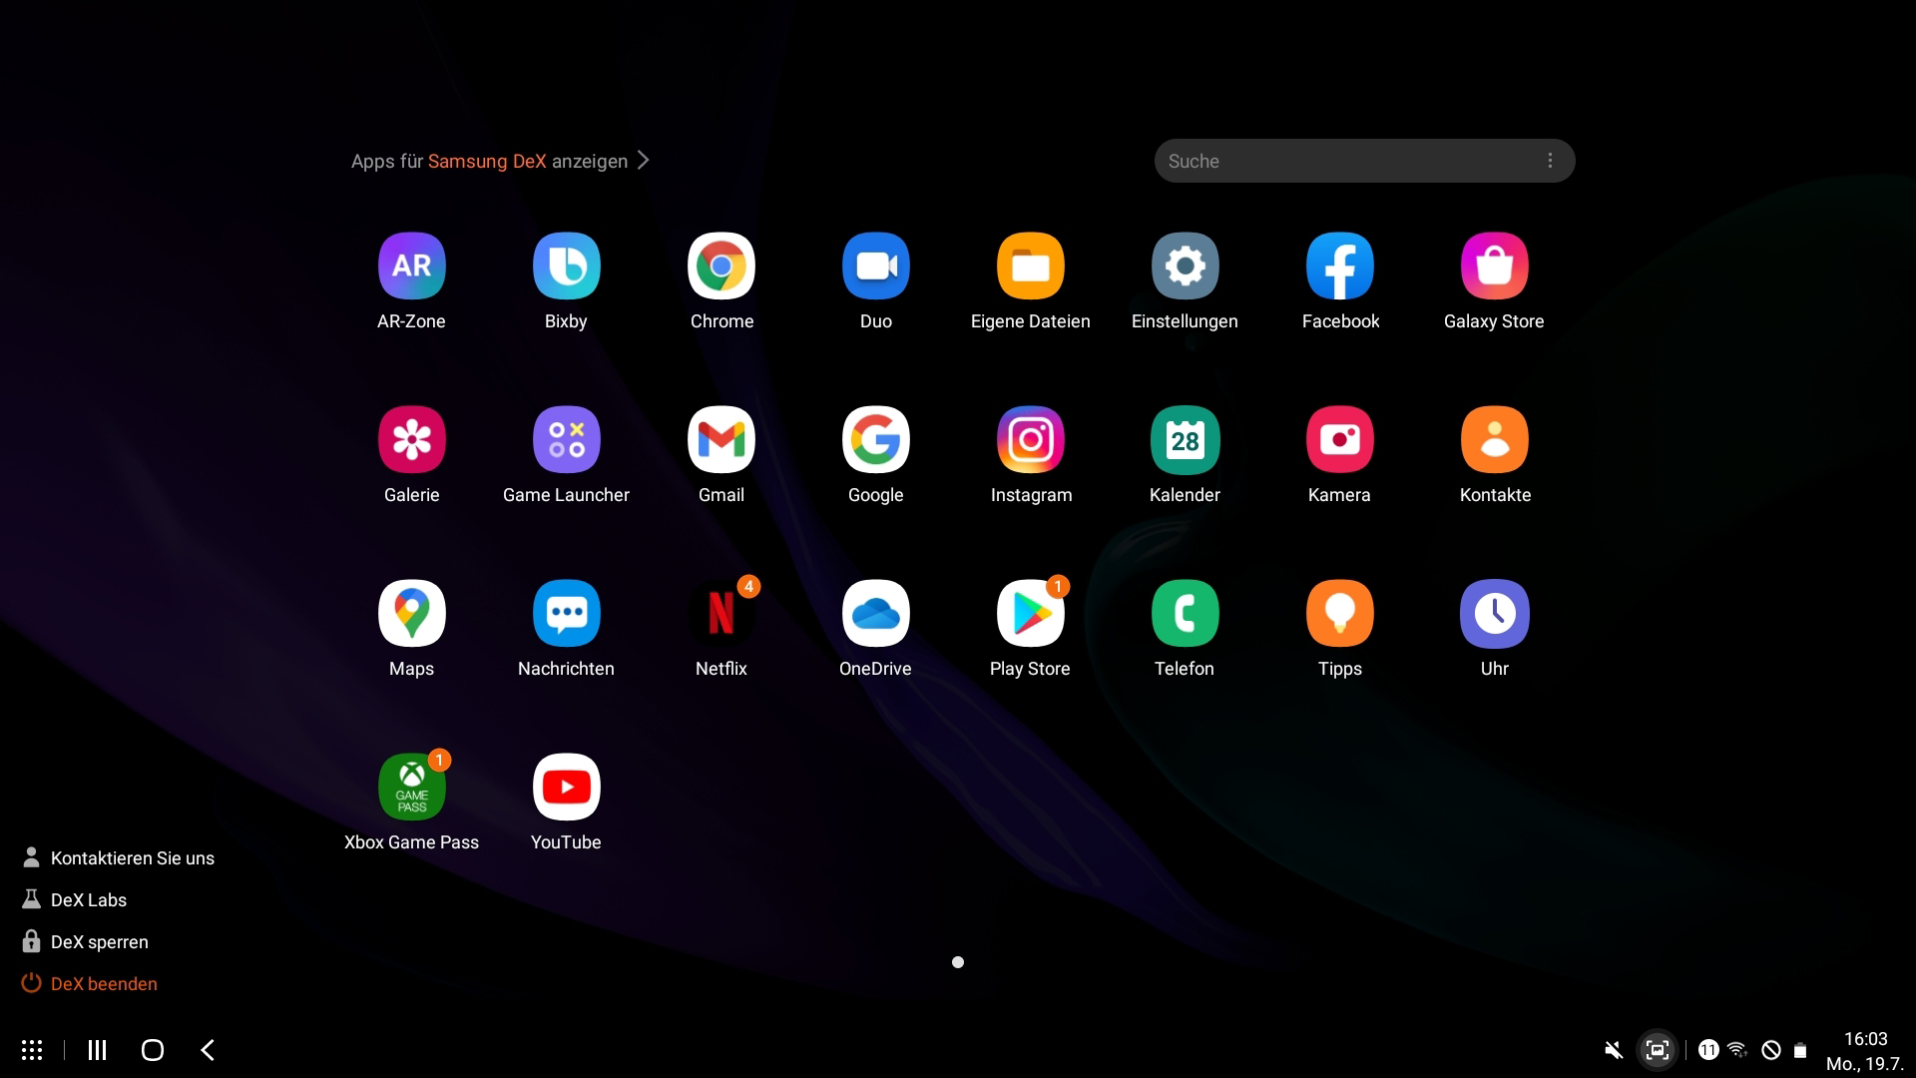Viewport: 1916px width, 1078px height.
Task: Open Gmail
Action: pyautogui.click(x=720, y=439)
